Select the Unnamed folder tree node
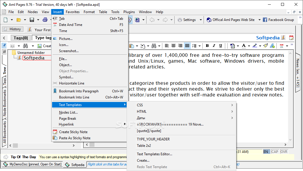This screenshot has height=171, width=303. click(x=31, y=52)
